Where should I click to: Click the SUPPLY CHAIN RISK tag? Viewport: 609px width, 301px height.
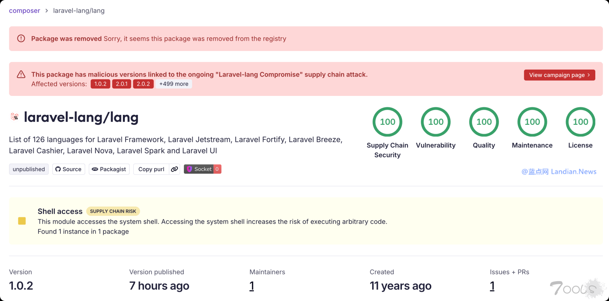[113, 211]
